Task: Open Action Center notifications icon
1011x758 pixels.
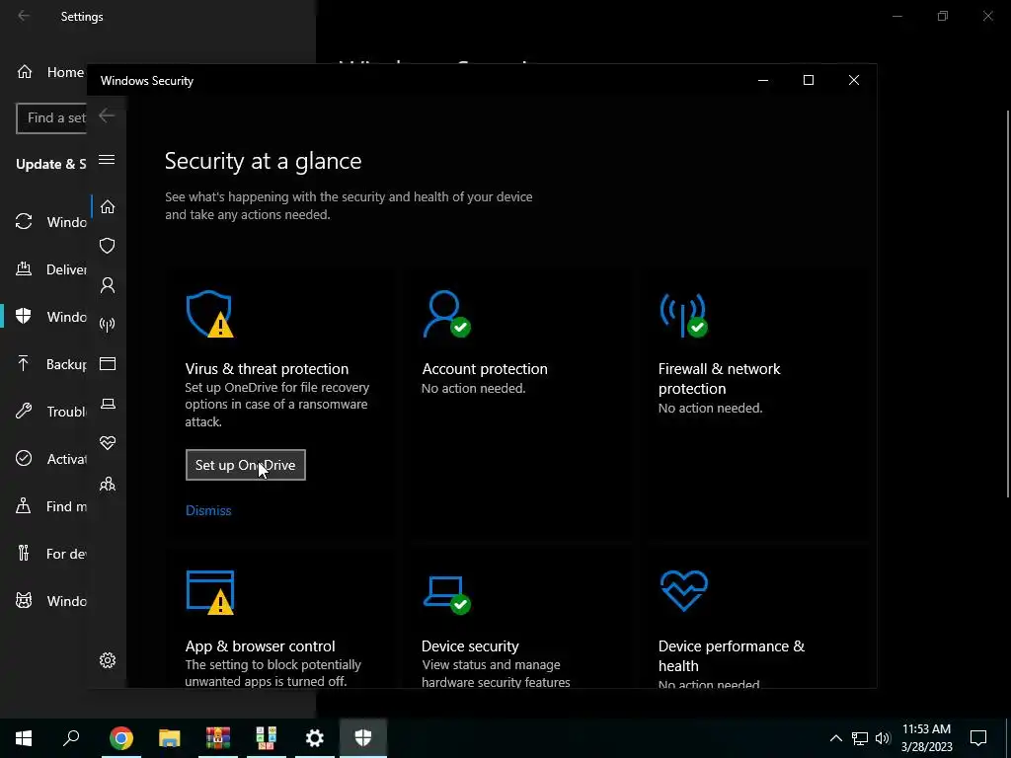Action: click(978, 737)
